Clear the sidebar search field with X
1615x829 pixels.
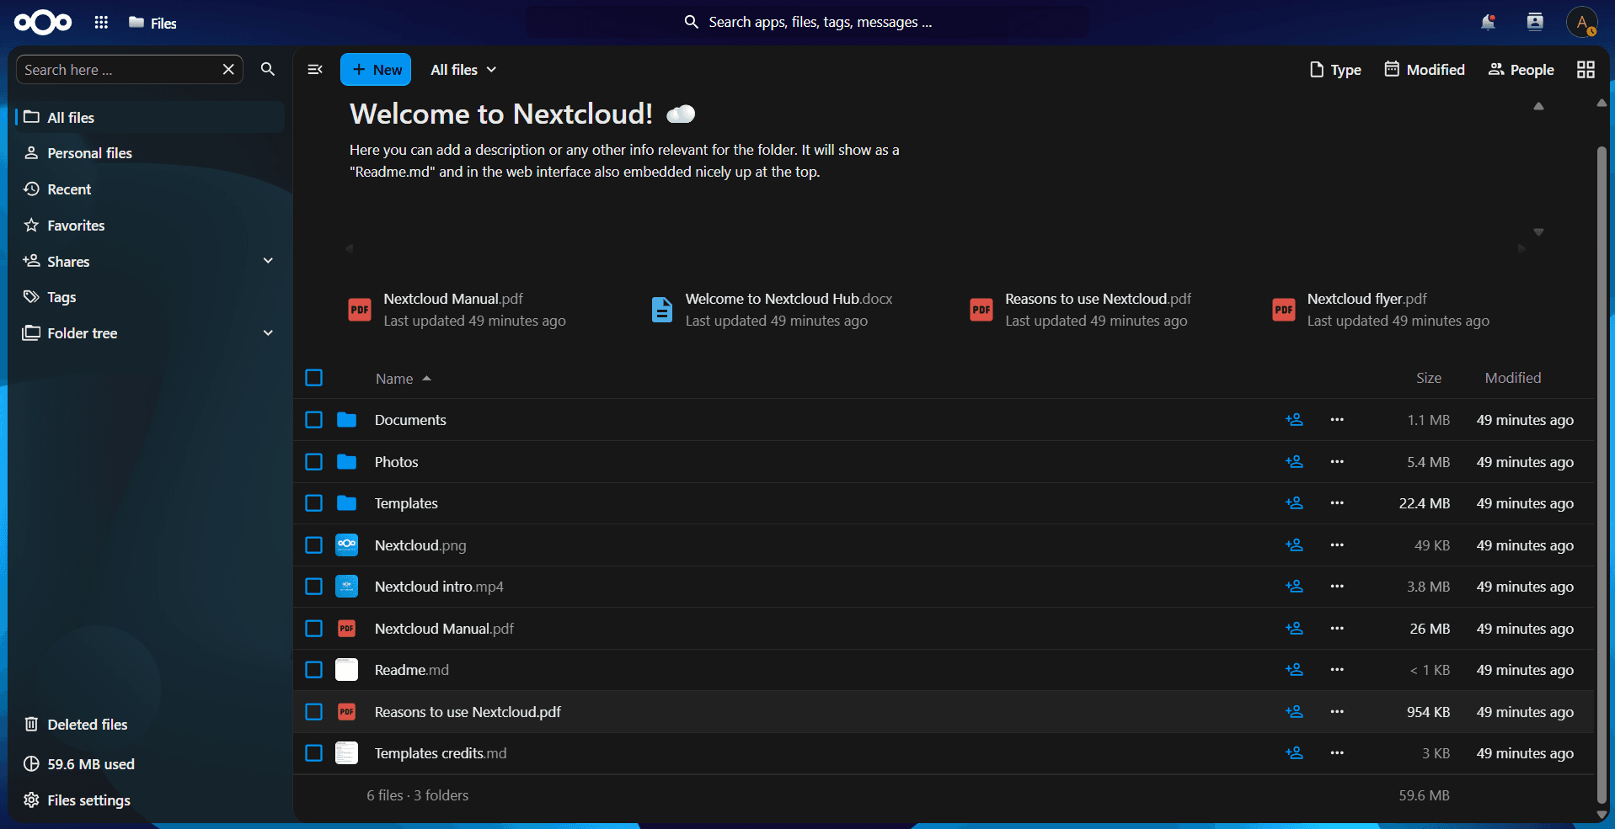point(228,70)
